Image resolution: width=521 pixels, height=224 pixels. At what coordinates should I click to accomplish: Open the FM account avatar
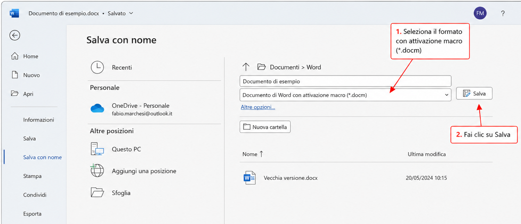click(480, 13)
